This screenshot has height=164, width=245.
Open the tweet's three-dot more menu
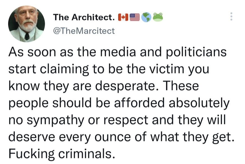point(231,17)
